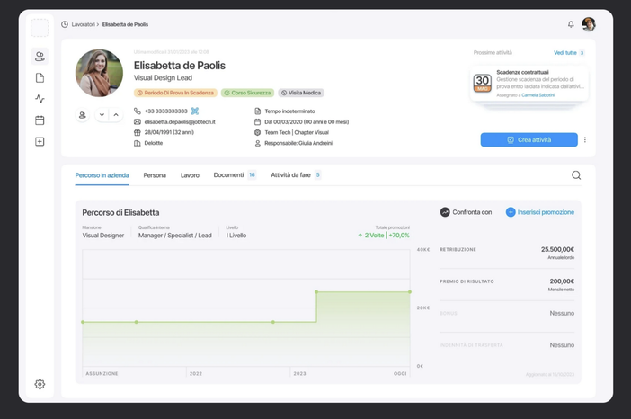Open the calendar icon in sidebar

tap(40, 120)
